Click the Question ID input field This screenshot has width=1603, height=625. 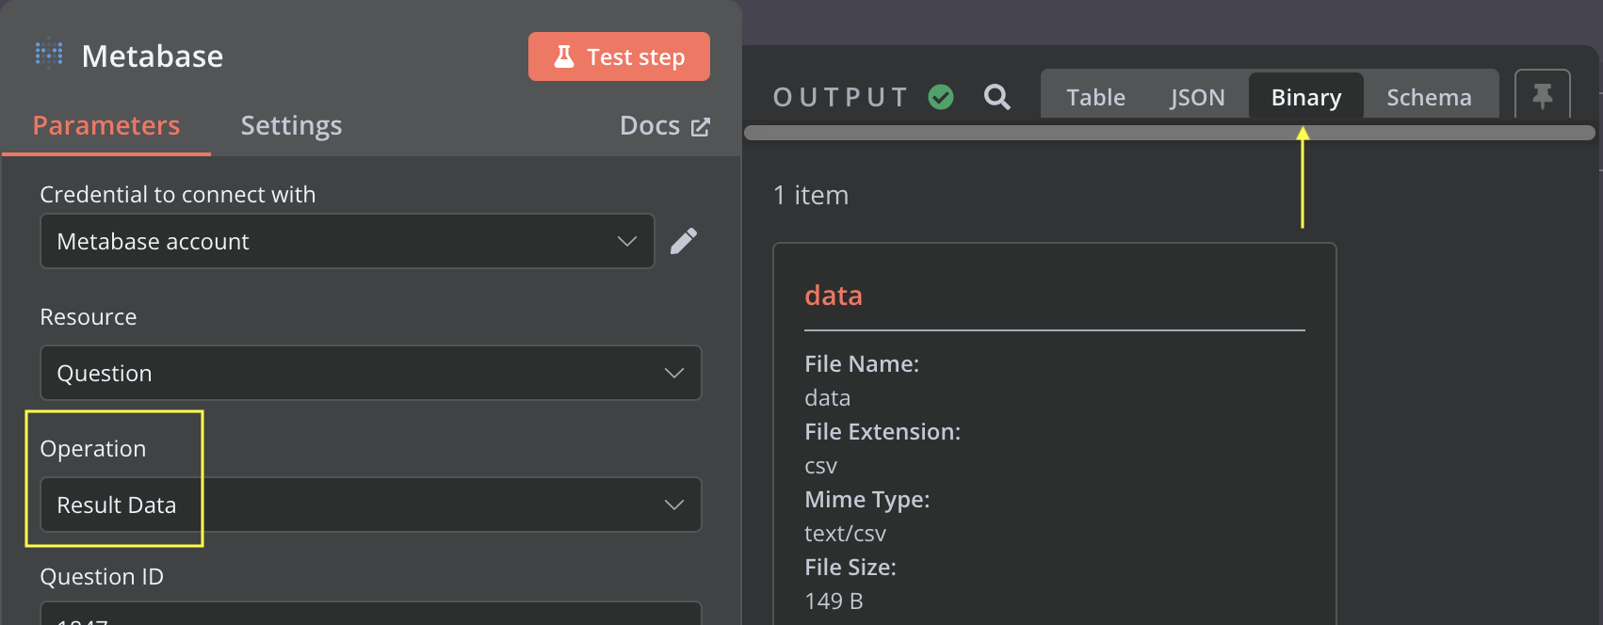click(371, 613)
